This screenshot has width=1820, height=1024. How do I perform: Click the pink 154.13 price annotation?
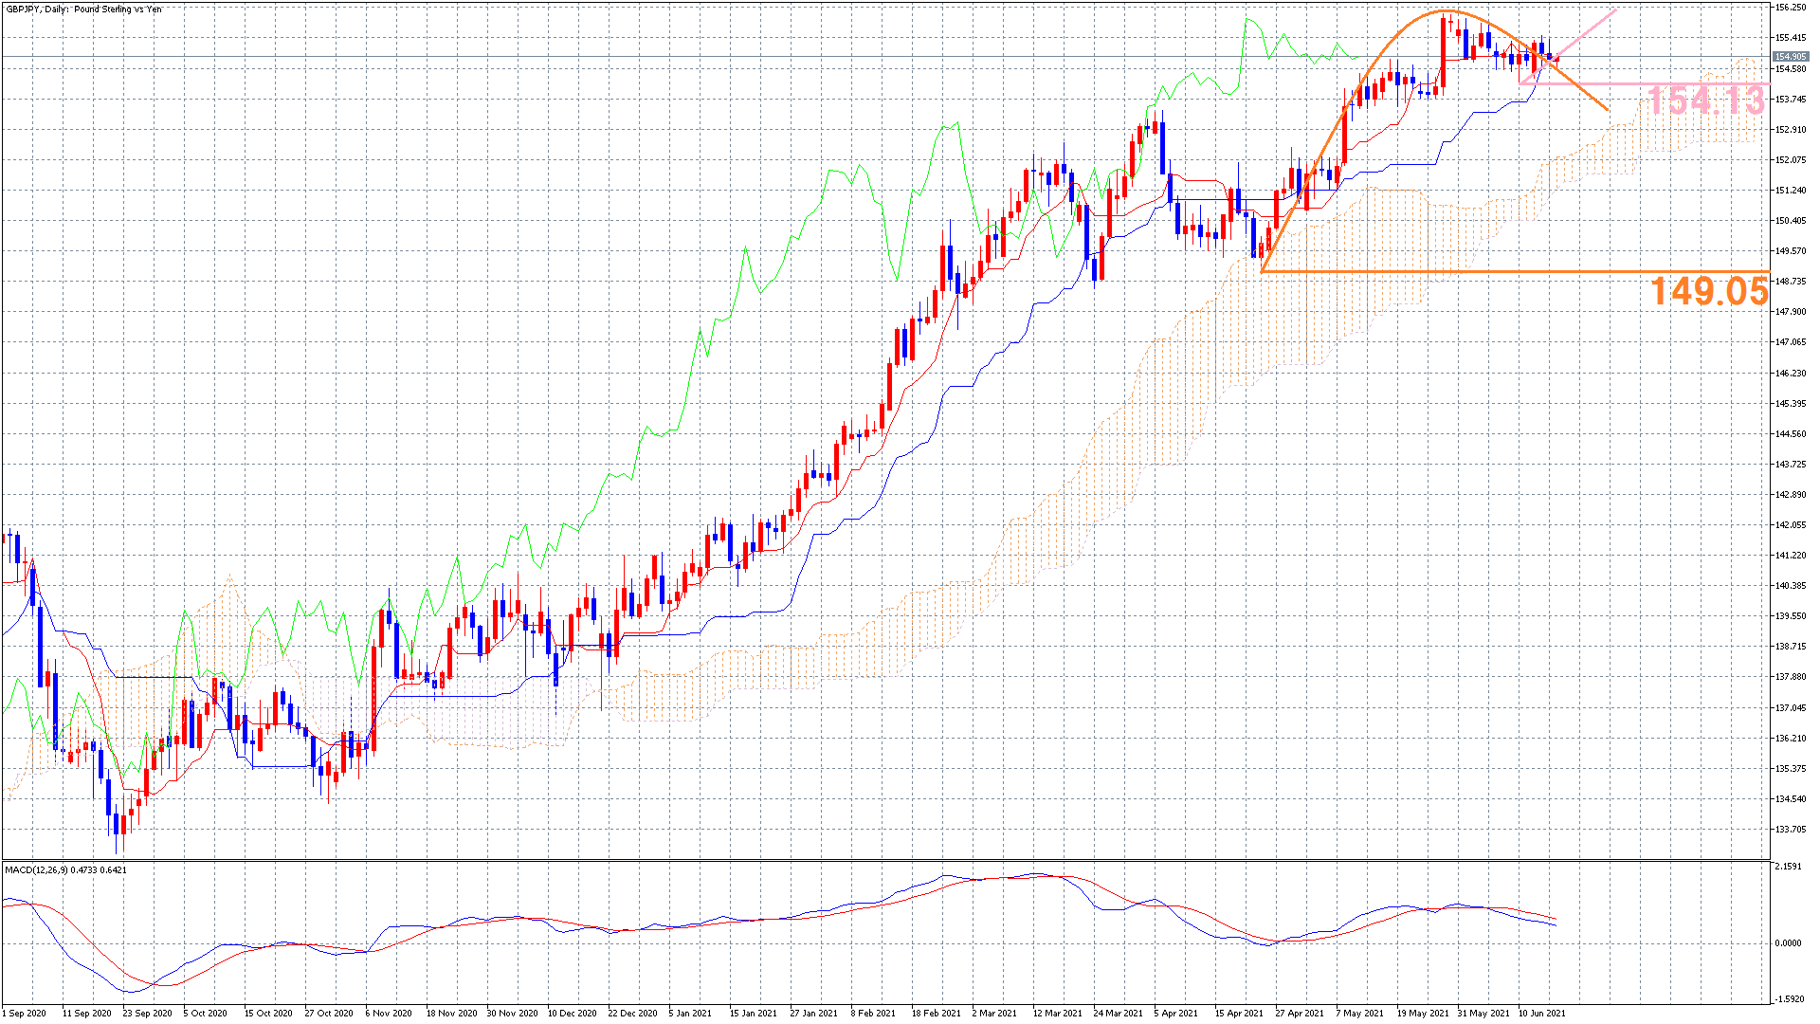click(1705, 100)
